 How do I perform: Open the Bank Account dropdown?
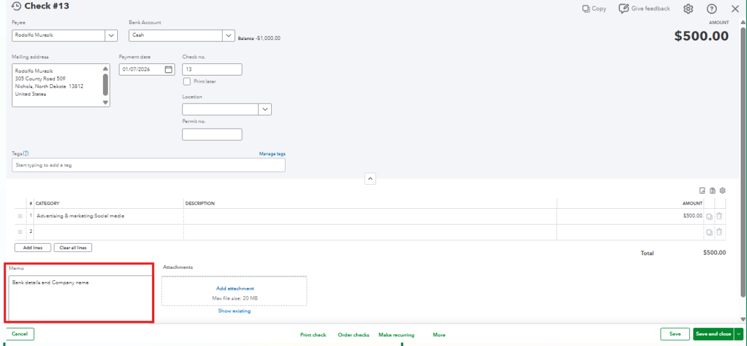click(228, 35)
